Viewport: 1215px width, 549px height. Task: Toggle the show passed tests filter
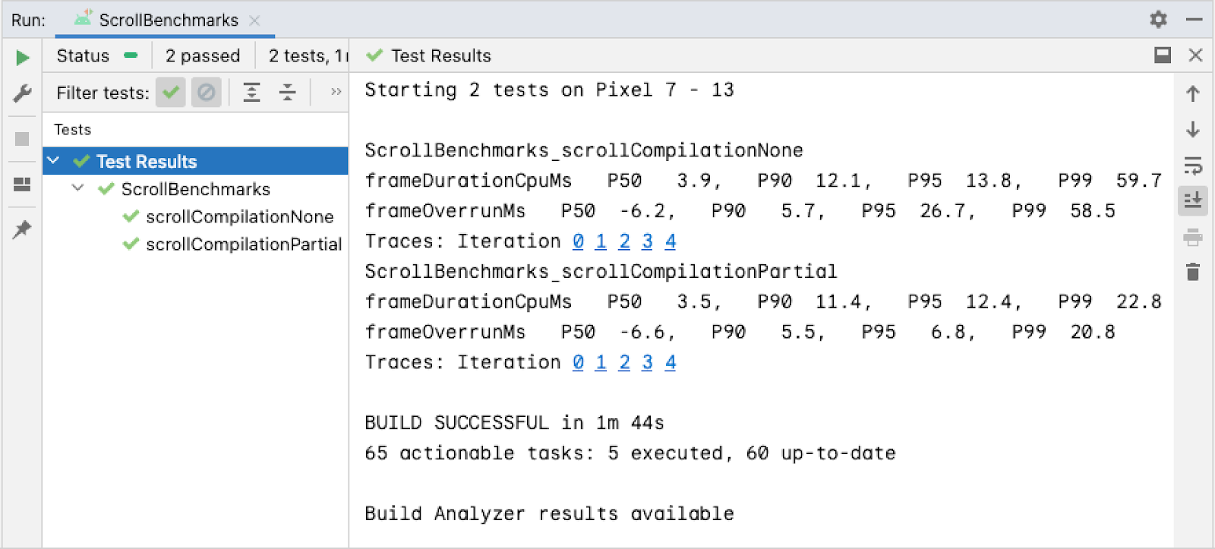coord(171,93)
